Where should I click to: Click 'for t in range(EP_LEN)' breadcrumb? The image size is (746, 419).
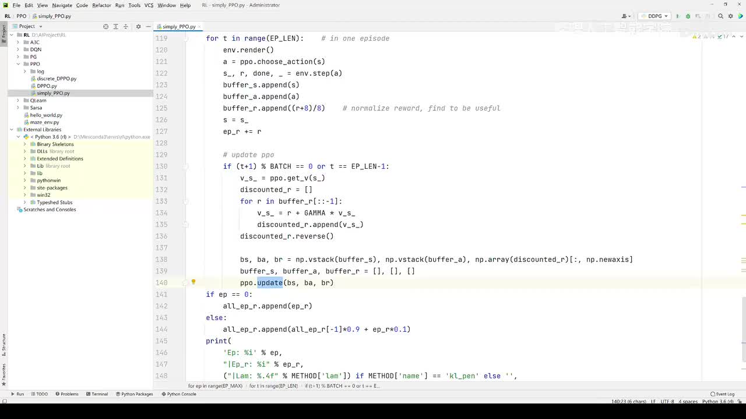point(273,386)
